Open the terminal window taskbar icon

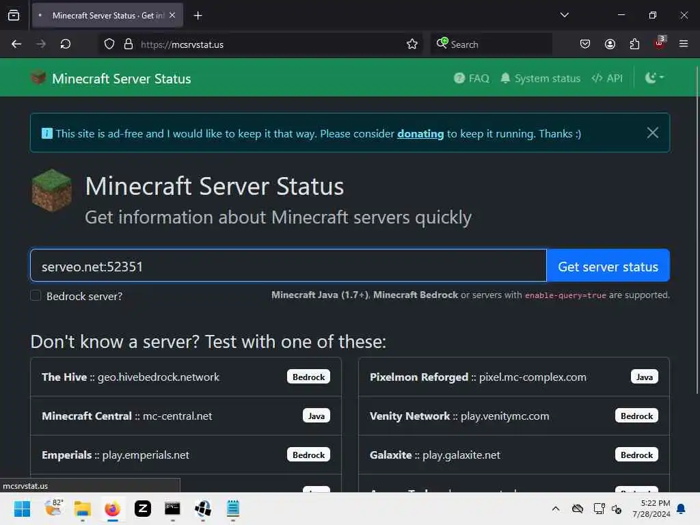coord(172,509)
